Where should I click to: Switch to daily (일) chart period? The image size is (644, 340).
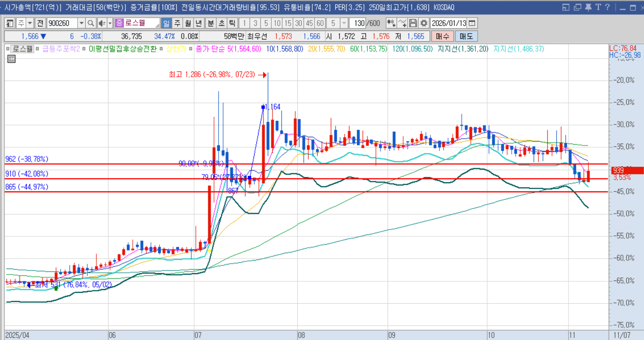pos(166,23)
